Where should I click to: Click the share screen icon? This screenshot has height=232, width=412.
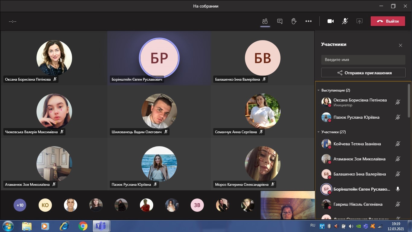click(359, 21)
